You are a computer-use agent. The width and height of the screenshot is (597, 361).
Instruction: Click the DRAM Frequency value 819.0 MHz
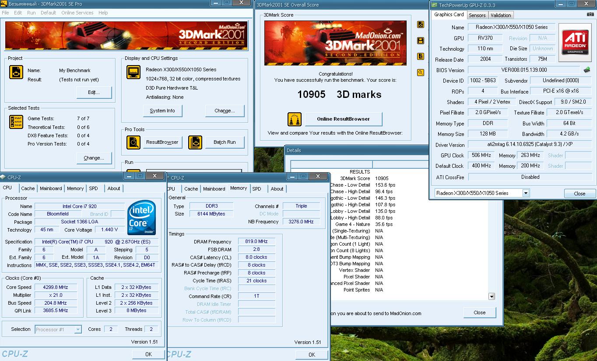pyautogui.click(x=256, y=241)
